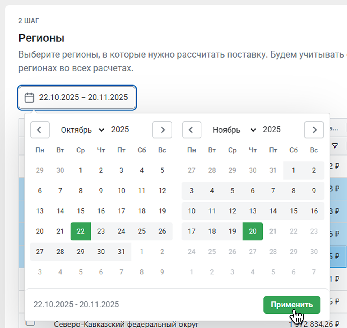Pick November 10 in the calendar
Image resolution: width=347 pixels, height=328 pixels.
tap(192, 211)
